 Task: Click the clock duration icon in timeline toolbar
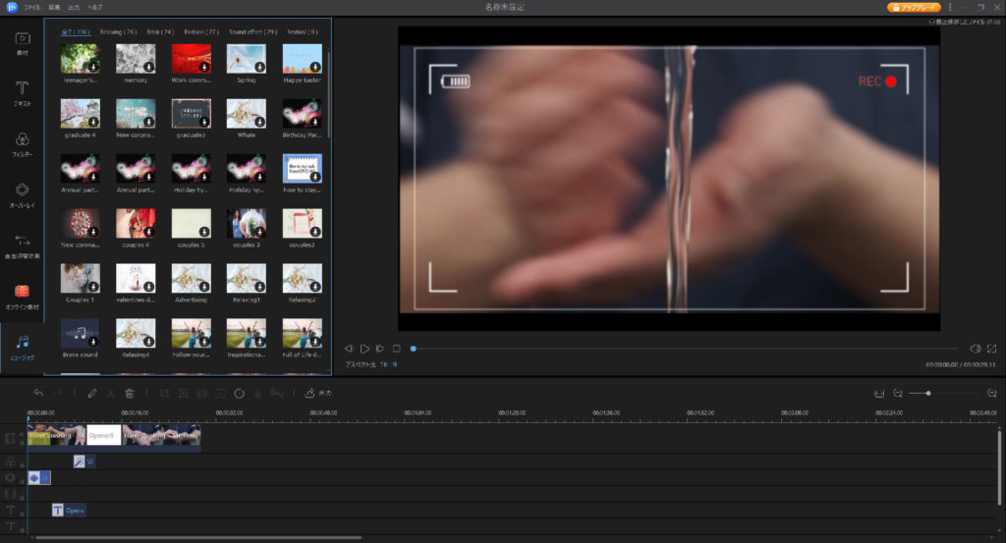coord(240,393)
